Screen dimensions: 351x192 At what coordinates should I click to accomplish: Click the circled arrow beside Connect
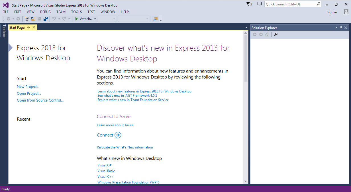click(118, 135)
